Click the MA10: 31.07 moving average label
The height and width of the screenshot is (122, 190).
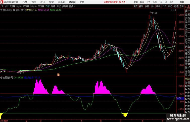[x=32, y=10]
